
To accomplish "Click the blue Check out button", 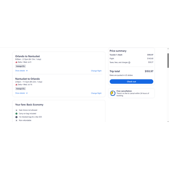I will click(131, 81).
